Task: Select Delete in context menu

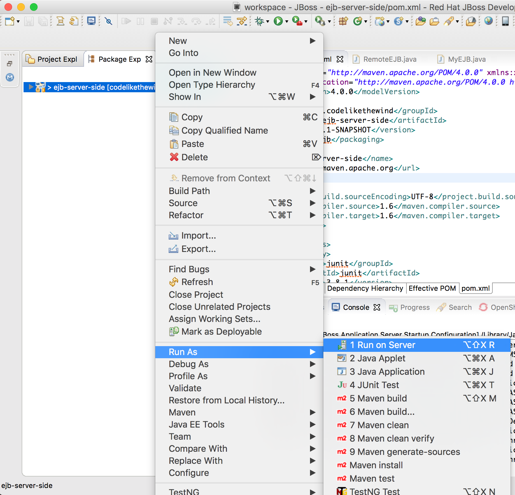Action: [x=239, y=157]
